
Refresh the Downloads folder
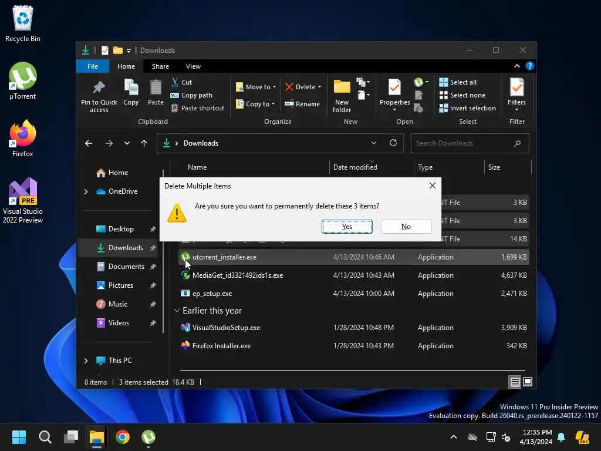393,143
